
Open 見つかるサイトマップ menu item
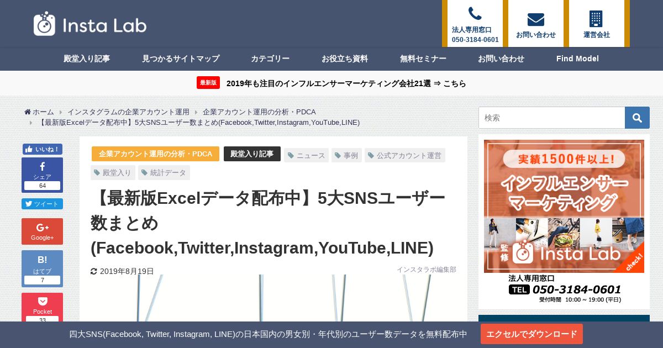coord(181,59)
